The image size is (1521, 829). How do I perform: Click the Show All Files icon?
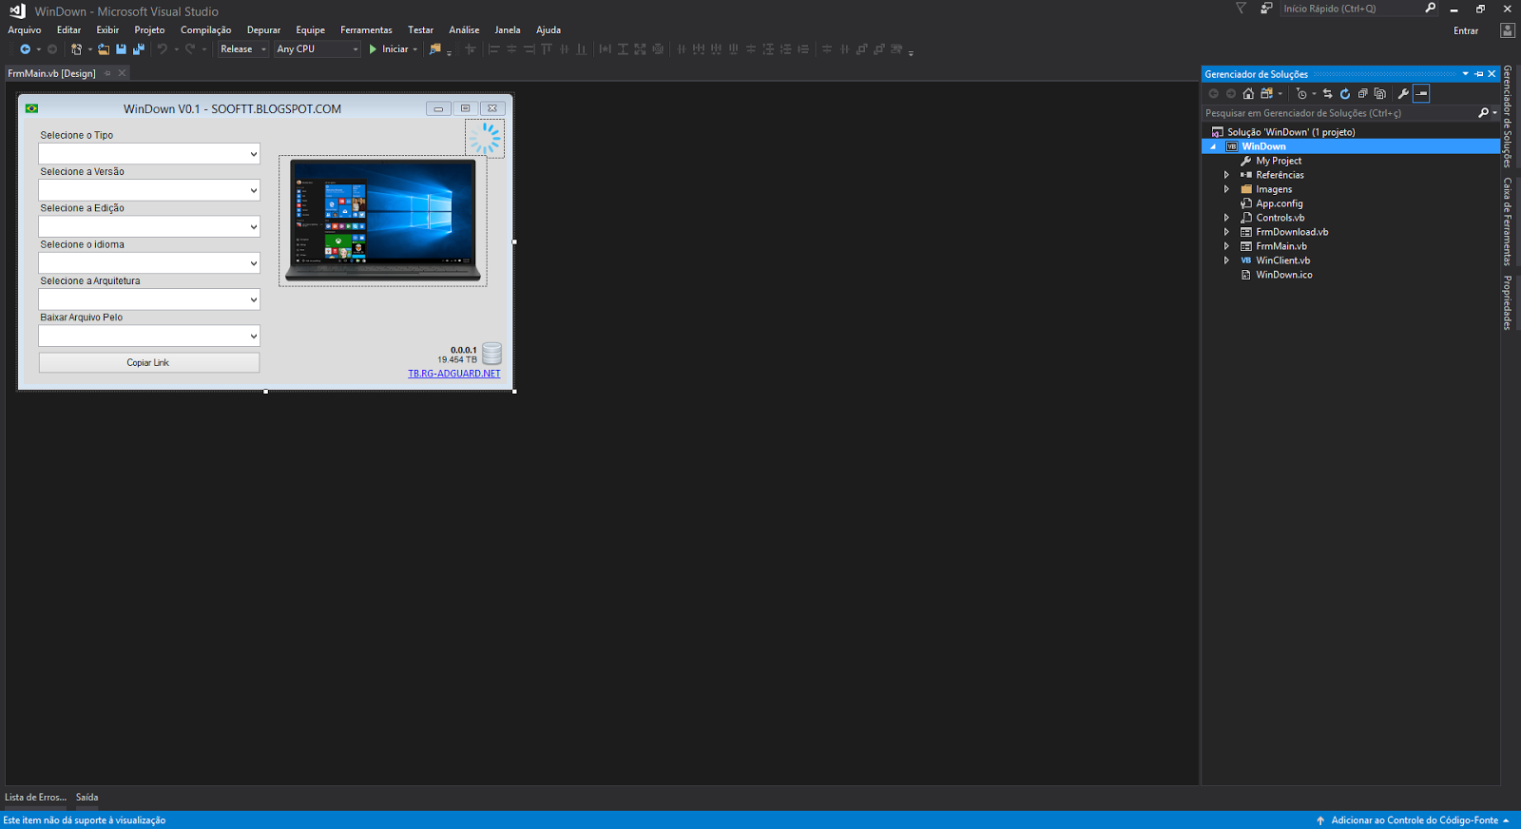(1379, 93)
